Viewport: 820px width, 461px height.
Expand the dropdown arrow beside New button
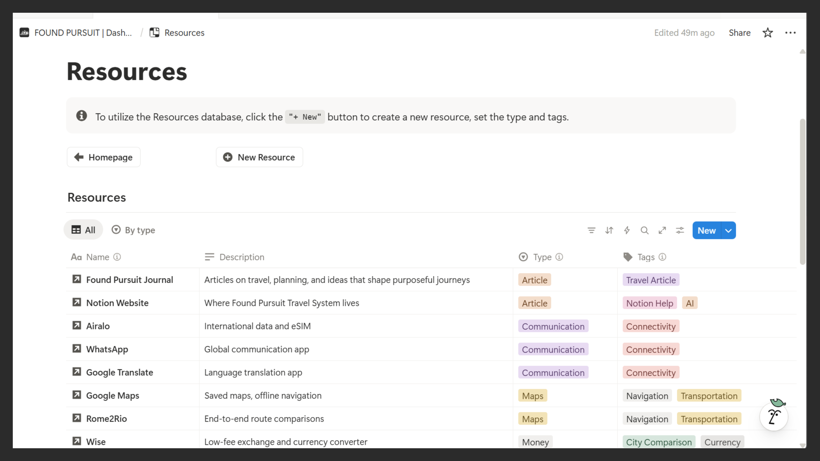click(728, 230)
